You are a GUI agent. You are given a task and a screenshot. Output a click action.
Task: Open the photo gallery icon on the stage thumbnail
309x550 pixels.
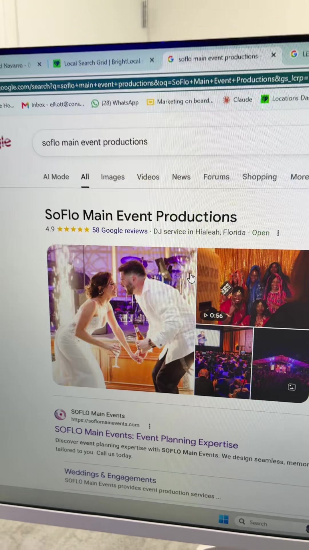click(292, 387)
